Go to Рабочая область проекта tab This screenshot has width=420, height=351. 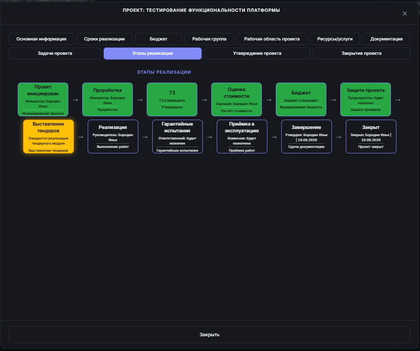[272, 39]
